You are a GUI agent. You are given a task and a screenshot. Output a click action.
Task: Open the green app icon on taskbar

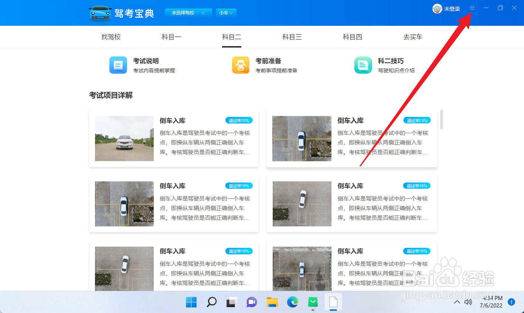click(x=313, y=302)
